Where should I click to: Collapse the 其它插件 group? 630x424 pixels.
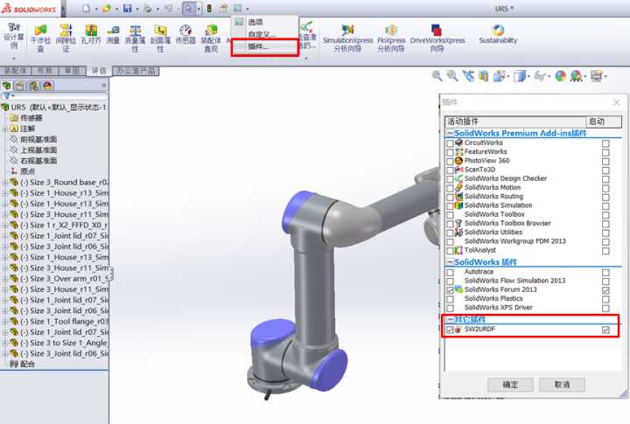tap(451, 320)
